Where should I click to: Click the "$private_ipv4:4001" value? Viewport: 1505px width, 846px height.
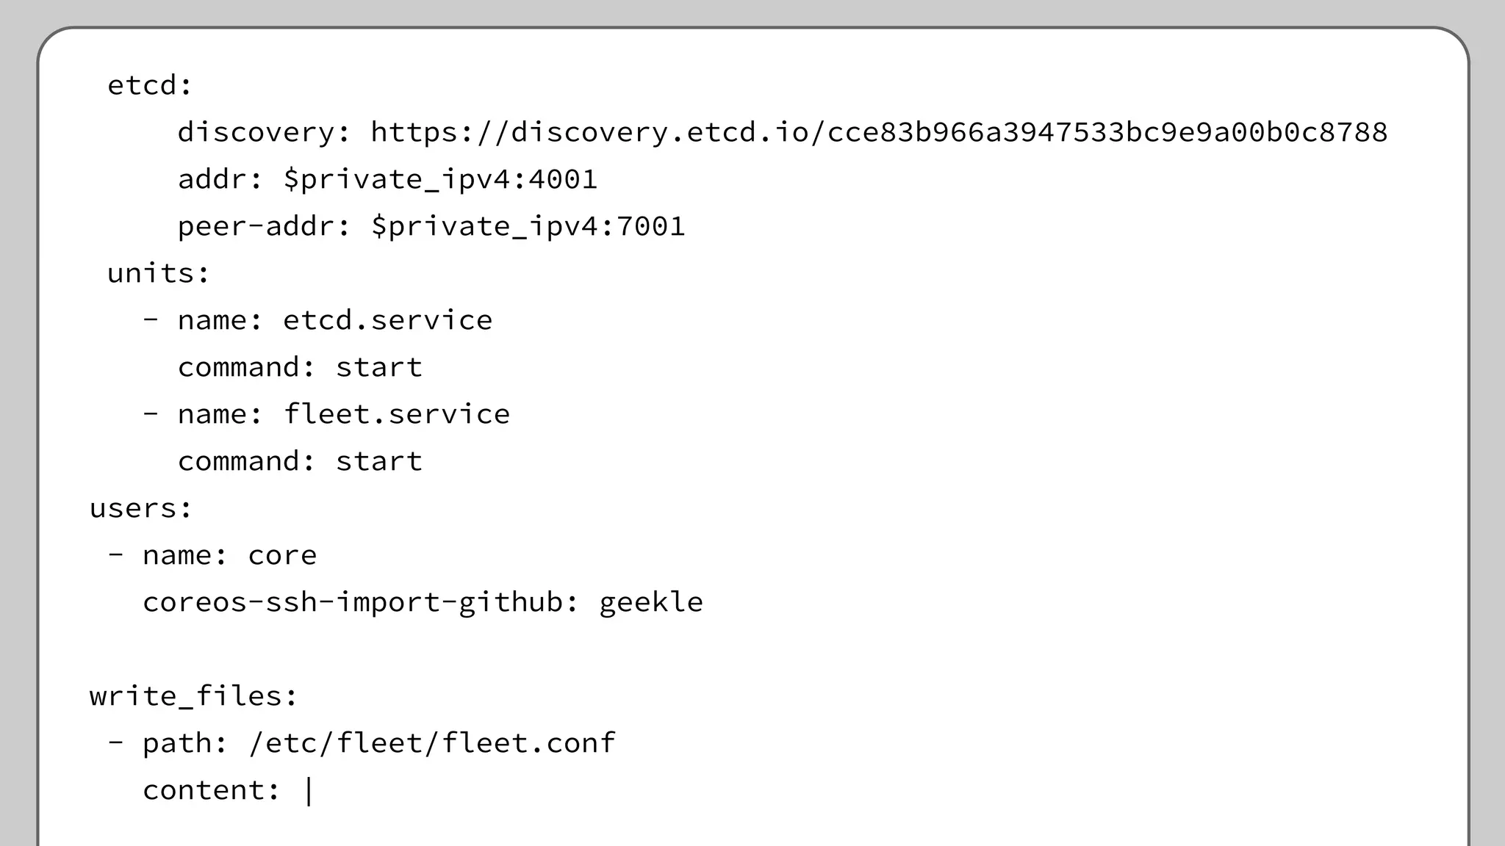coord(440,180)
